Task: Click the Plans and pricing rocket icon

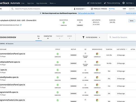Action: tap(105, 3)
